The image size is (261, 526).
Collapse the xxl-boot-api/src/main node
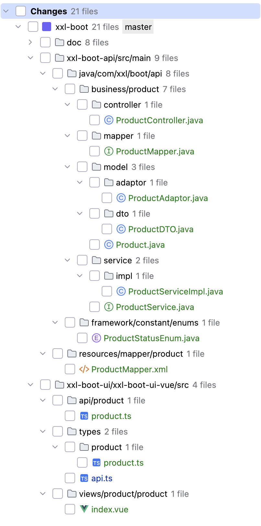coord(31,58)
